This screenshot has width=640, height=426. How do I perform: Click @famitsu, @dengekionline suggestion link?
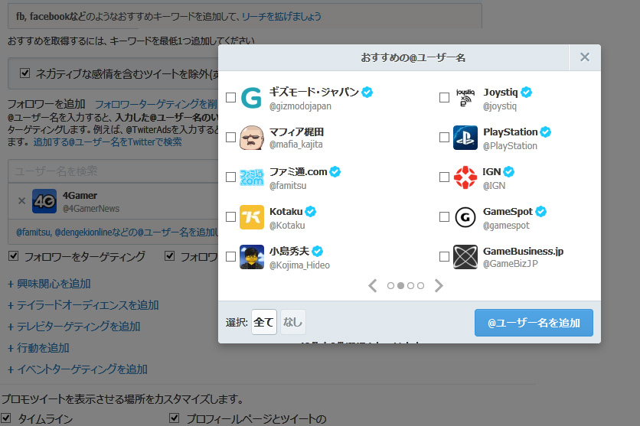[x=116, y=233]
